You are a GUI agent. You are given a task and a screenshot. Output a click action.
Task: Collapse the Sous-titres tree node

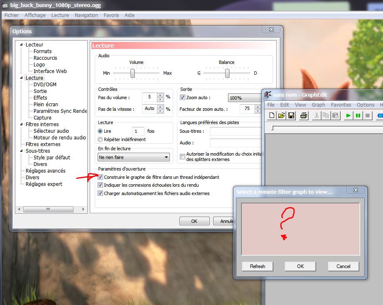22,151
